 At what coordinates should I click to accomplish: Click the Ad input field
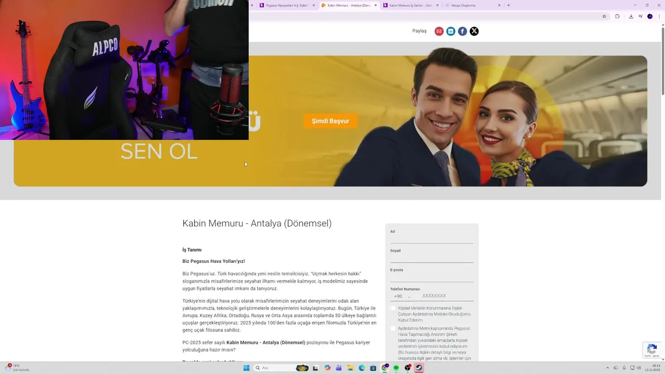click(432, 238)
